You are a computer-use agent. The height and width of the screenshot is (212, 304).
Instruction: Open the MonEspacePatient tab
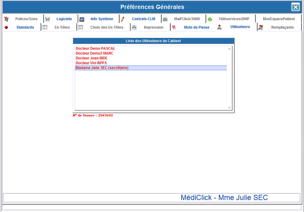tap(278, 19)
